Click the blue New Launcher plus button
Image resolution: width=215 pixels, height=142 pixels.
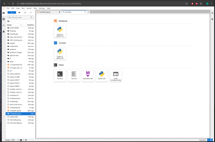pyautogui.click(x=12, y=12)
